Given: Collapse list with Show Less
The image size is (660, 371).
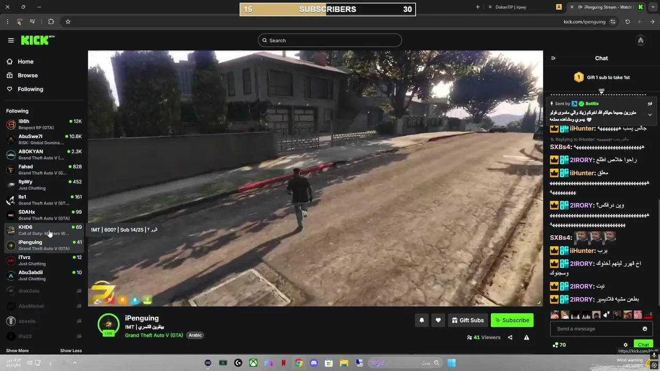Looking at the screenshot, I should point(71,350).
